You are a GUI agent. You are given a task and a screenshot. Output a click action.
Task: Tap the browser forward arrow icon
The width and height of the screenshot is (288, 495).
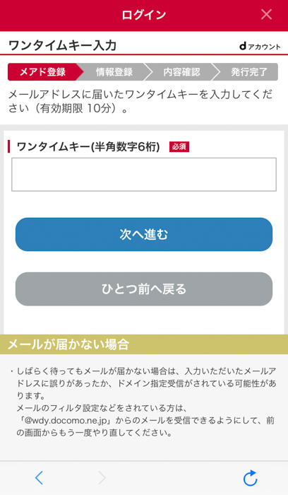pos(102,478)
